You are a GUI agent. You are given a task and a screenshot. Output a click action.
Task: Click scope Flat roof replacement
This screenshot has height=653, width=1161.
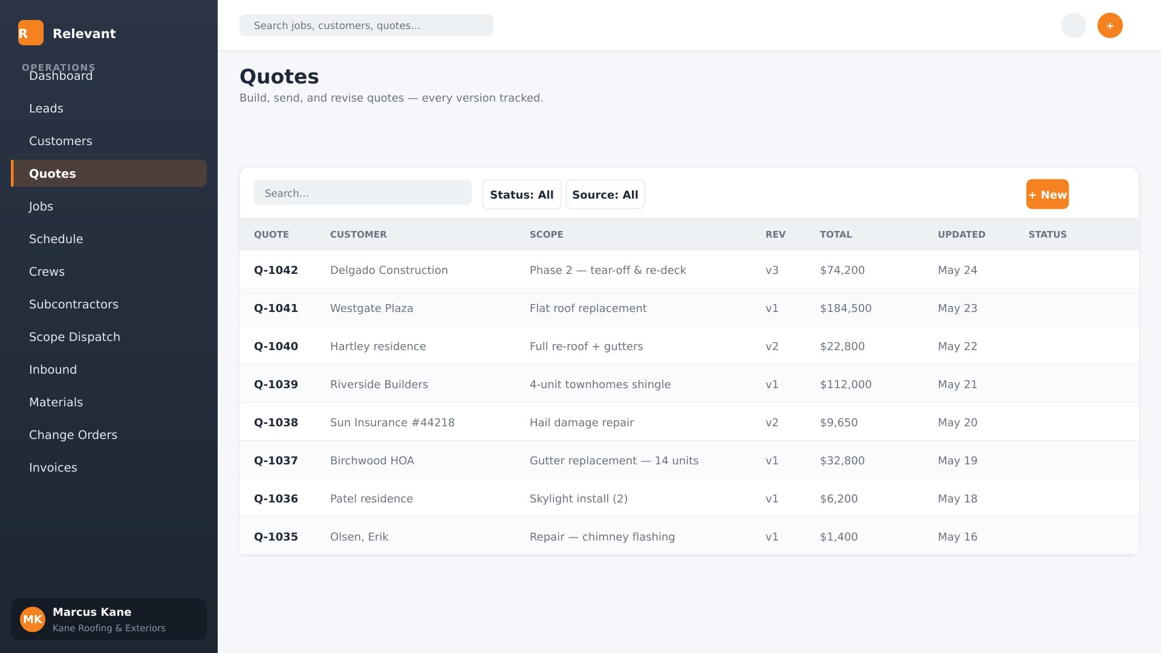point(588,308)
